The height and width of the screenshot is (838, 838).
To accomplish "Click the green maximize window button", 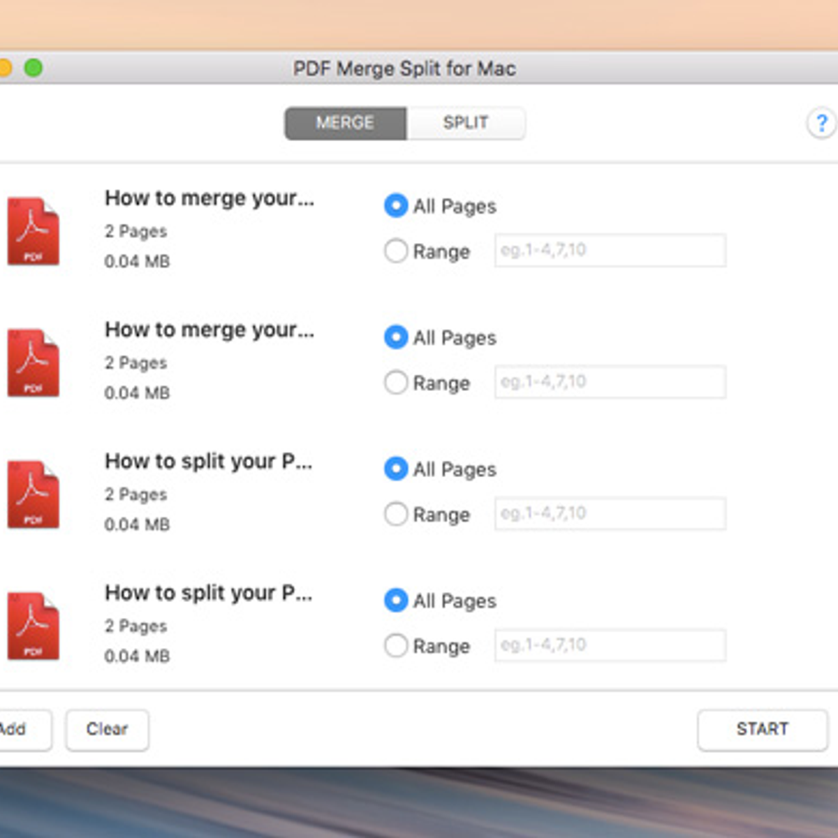I will (x=33, y=68).
